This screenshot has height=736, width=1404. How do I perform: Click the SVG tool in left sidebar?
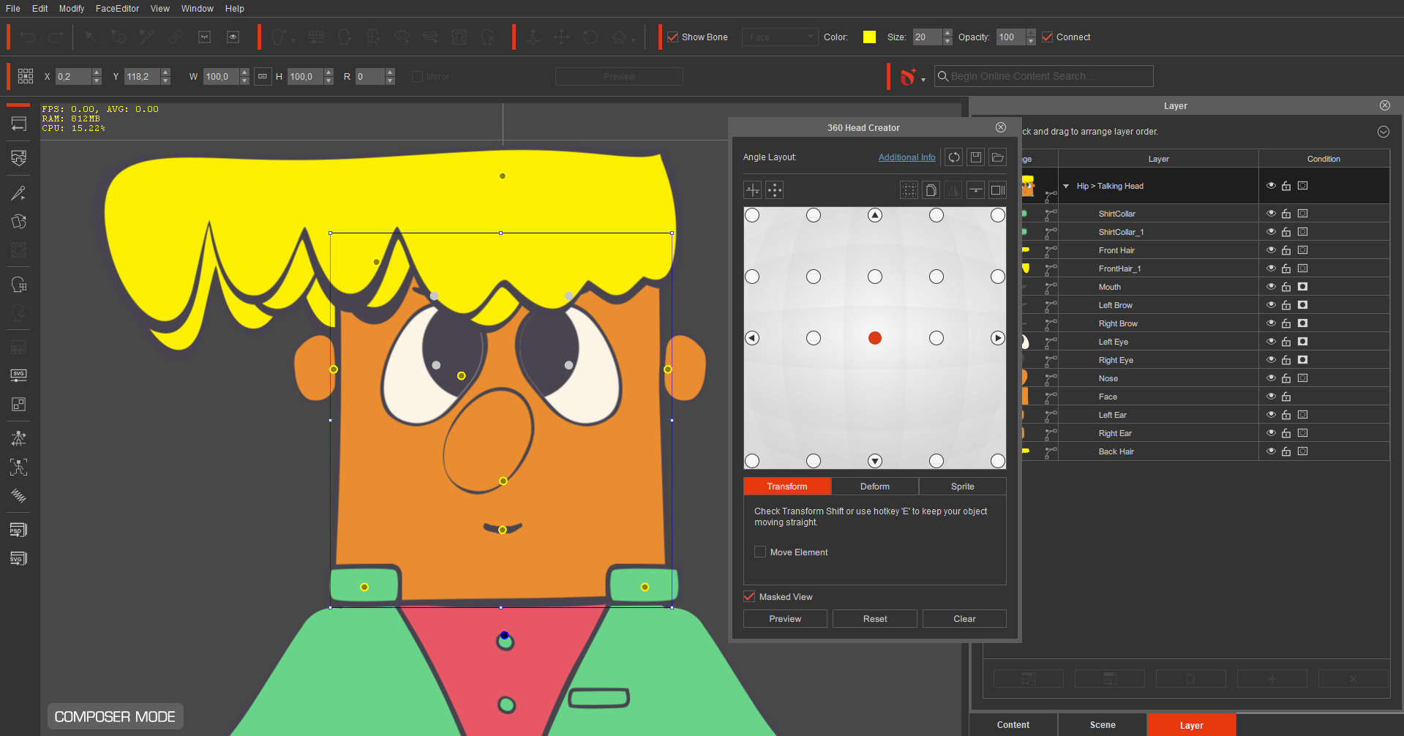pyautogui.click(x=19, y=375)
